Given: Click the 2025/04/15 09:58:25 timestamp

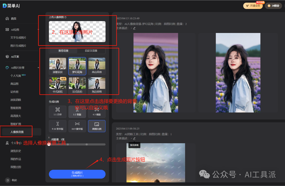Looking at the screenshot, I should (x=128, y=128).
